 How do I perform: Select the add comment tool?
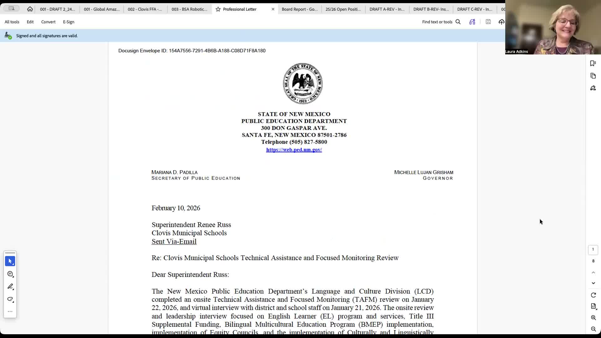tap(10, 274)
